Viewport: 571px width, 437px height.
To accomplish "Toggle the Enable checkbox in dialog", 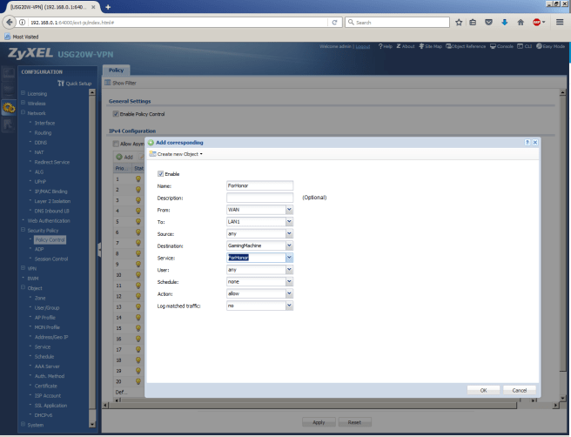I will coord(161,173).
